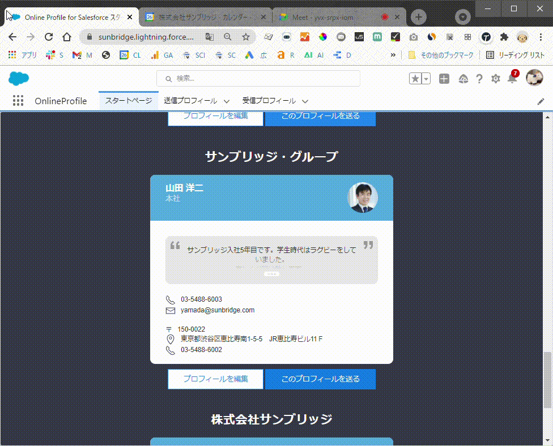
Task: Open the green 'm' extension icon
Action: click(377, 37)
